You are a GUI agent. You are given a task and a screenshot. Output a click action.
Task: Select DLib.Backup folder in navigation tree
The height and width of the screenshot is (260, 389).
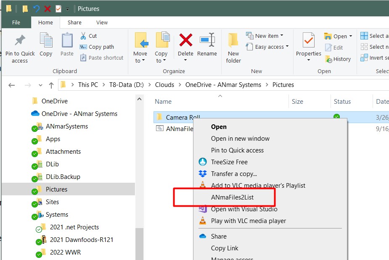63,177
